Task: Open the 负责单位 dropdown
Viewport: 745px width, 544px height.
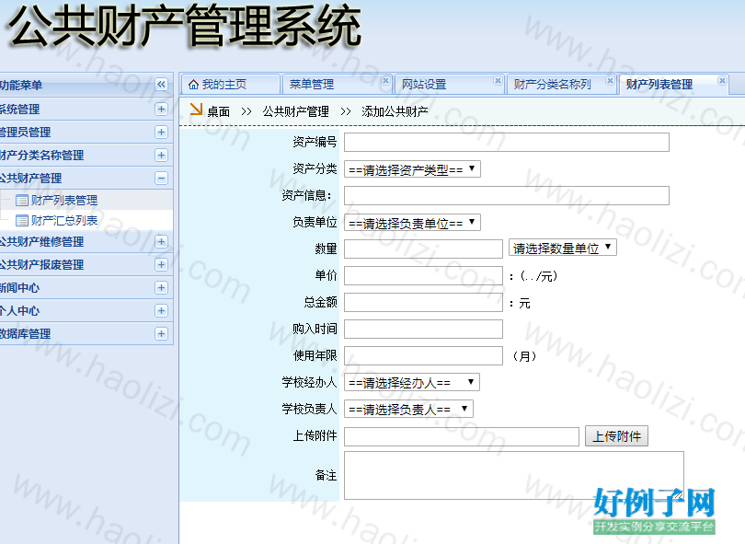Action: coord(412,223)
